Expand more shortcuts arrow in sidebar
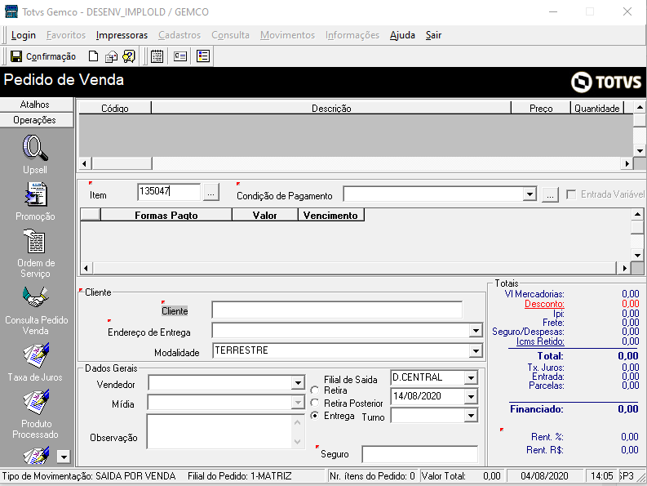The image size is (647, 486). pos(64,457)
